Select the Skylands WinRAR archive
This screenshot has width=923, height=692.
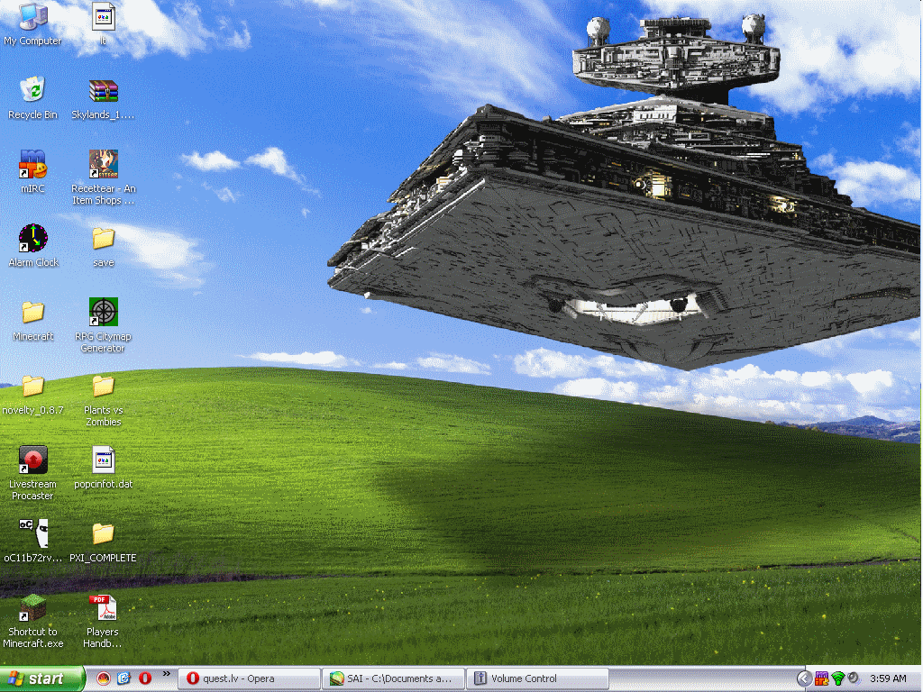[x=104, y=90]
